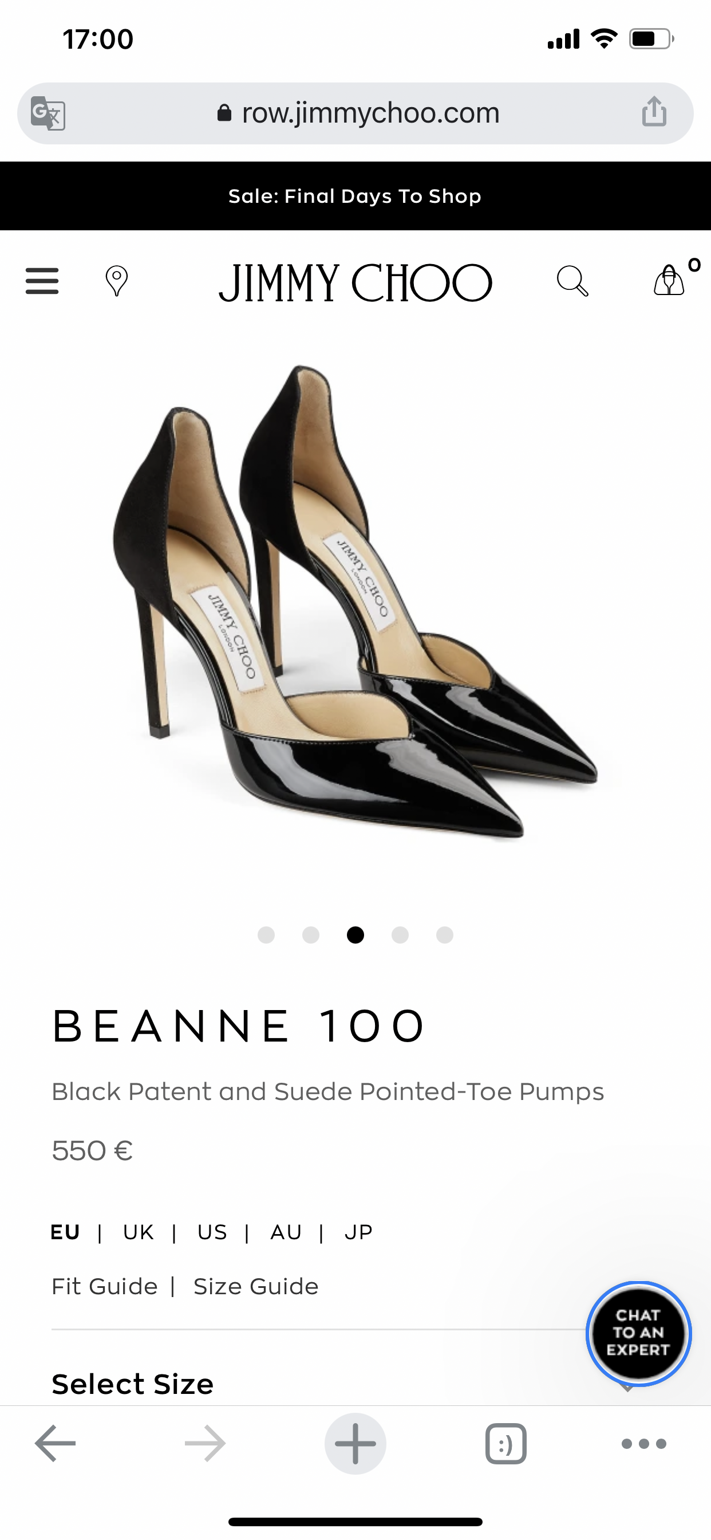Open the tab switcher icon

click(506, 1443)
